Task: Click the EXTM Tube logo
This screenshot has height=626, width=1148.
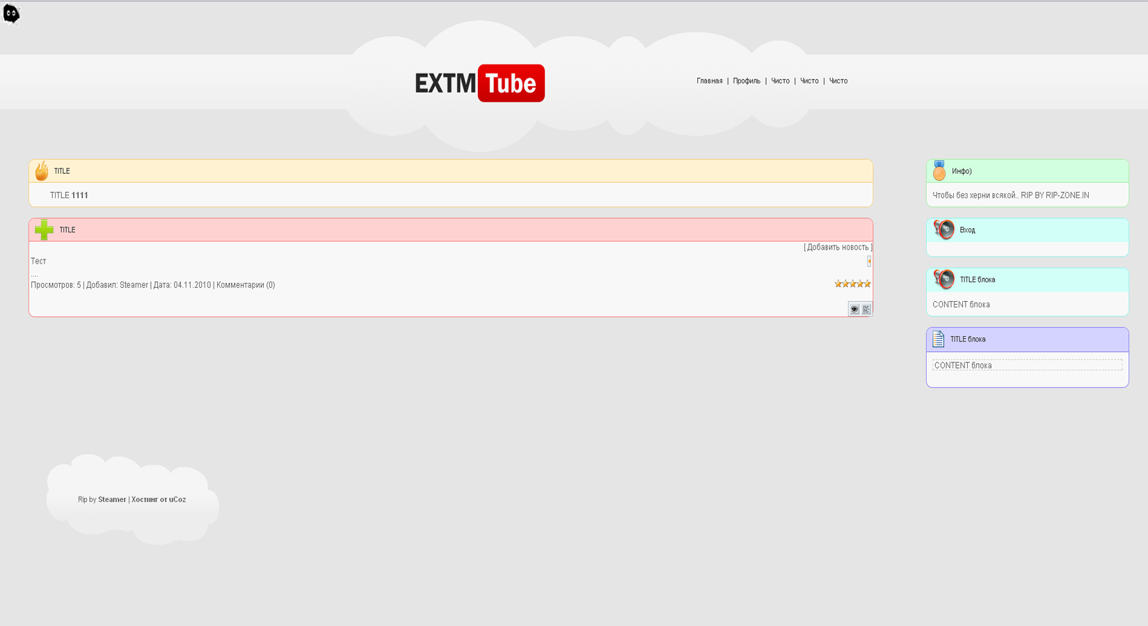Action: (479, 83)
